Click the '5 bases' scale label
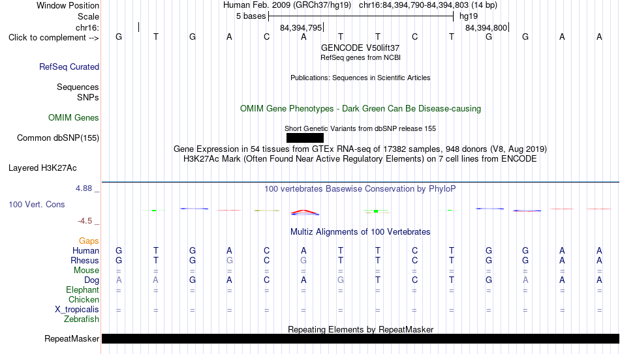The width and height of the screenshot is (620, 354). click(x=251, y=16)
